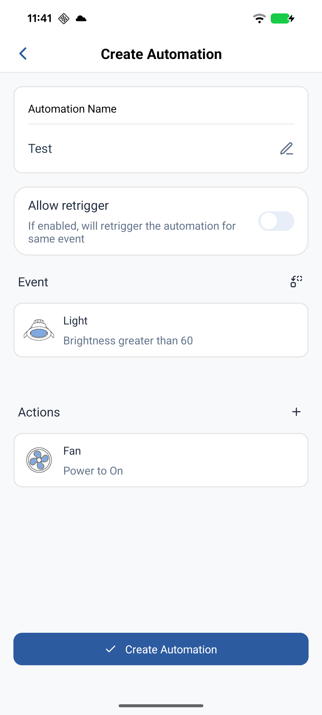Tap the battery charging indicator

282,18
